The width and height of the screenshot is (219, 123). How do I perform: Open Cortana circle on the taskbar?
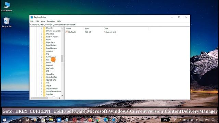[20, 120]
